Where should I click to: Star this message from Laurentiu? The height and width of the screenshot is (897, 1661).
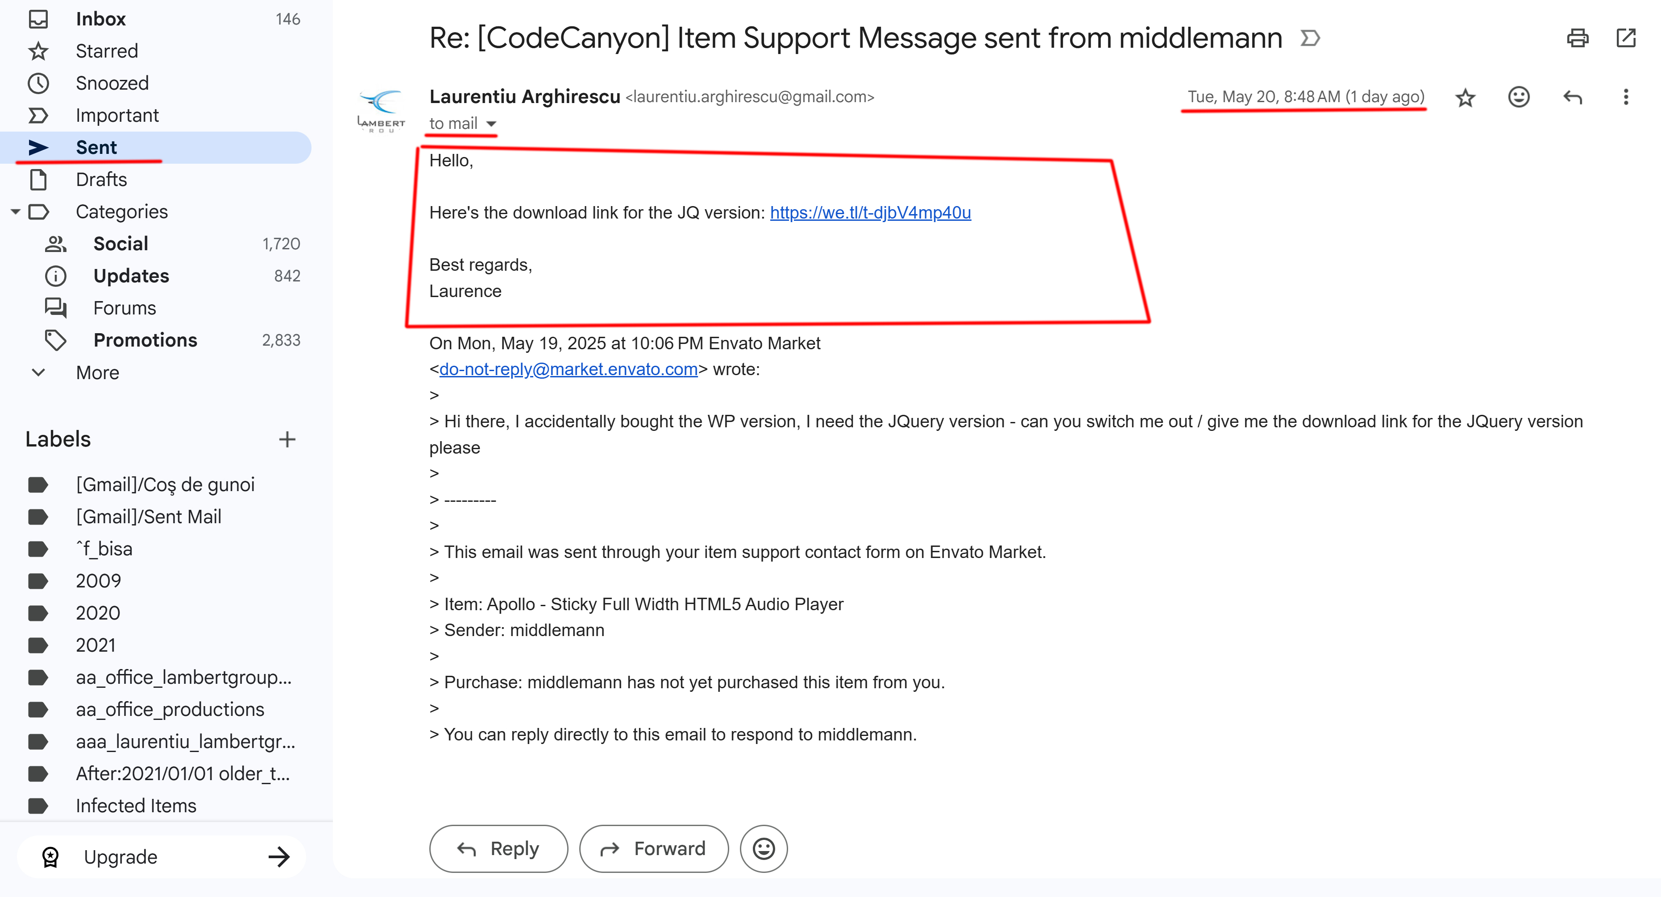tap(1465, 97)
